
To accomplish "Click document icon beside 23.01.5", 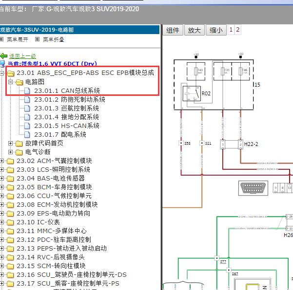I will pos(27,126).
